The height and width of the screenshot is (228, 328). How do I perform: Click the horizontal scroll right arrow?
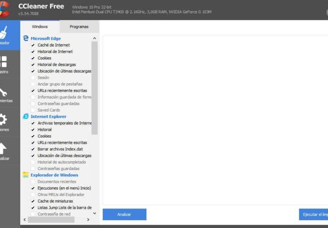click(x=88, y=220)
